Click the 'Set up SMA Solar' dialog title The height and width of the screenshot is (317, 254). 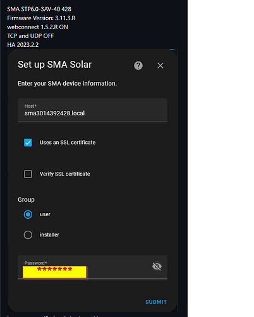click(x=55, y=65)
